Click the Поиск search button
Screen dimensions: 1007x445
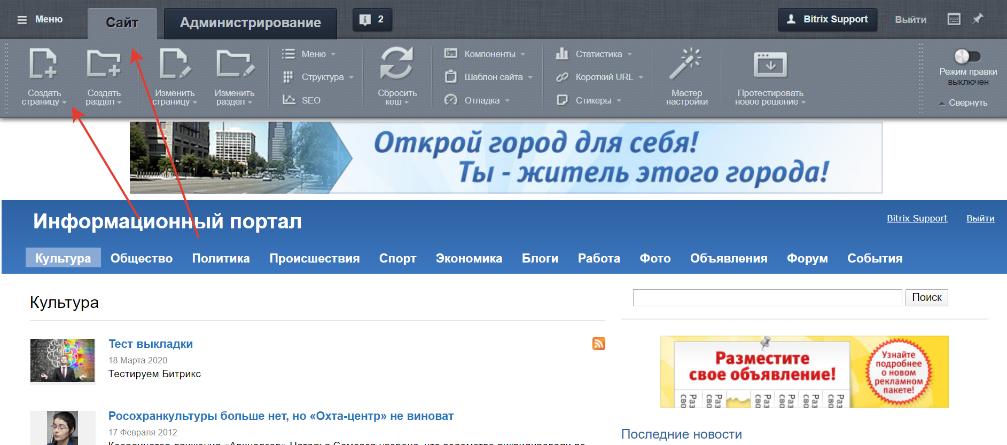(x=926, y=297)
